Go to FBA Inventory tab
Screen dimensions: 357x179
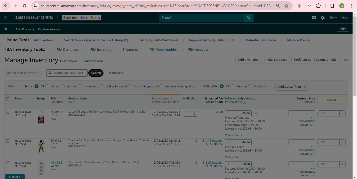point(101,50)
